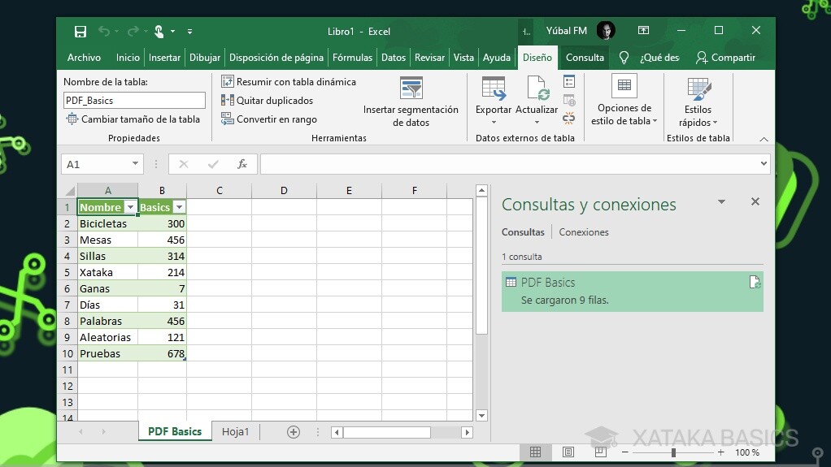
Task: Click Quitar duplicados
Action: pos(267,100)
